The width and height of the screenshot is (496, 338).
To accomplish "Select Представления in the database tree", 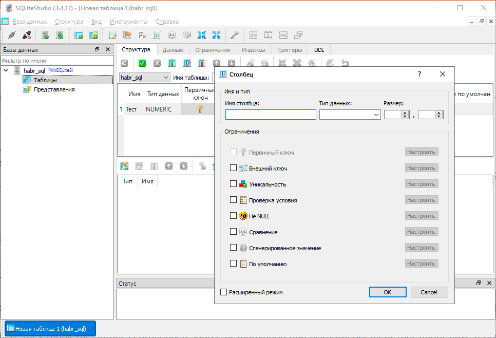I will point(54,89).
